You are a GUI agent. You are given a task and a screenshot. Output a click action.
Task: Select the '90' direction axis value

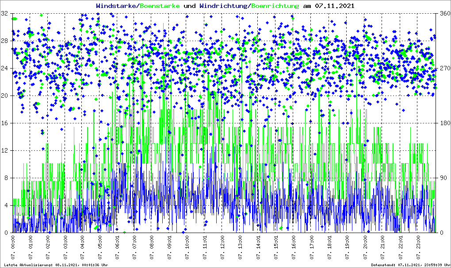click(x=443, y=178)
